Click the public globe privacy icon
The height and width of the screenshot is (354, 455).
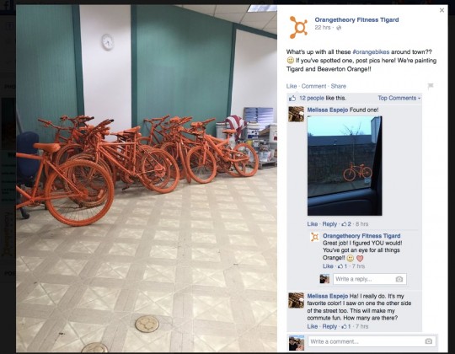point(339,28)
